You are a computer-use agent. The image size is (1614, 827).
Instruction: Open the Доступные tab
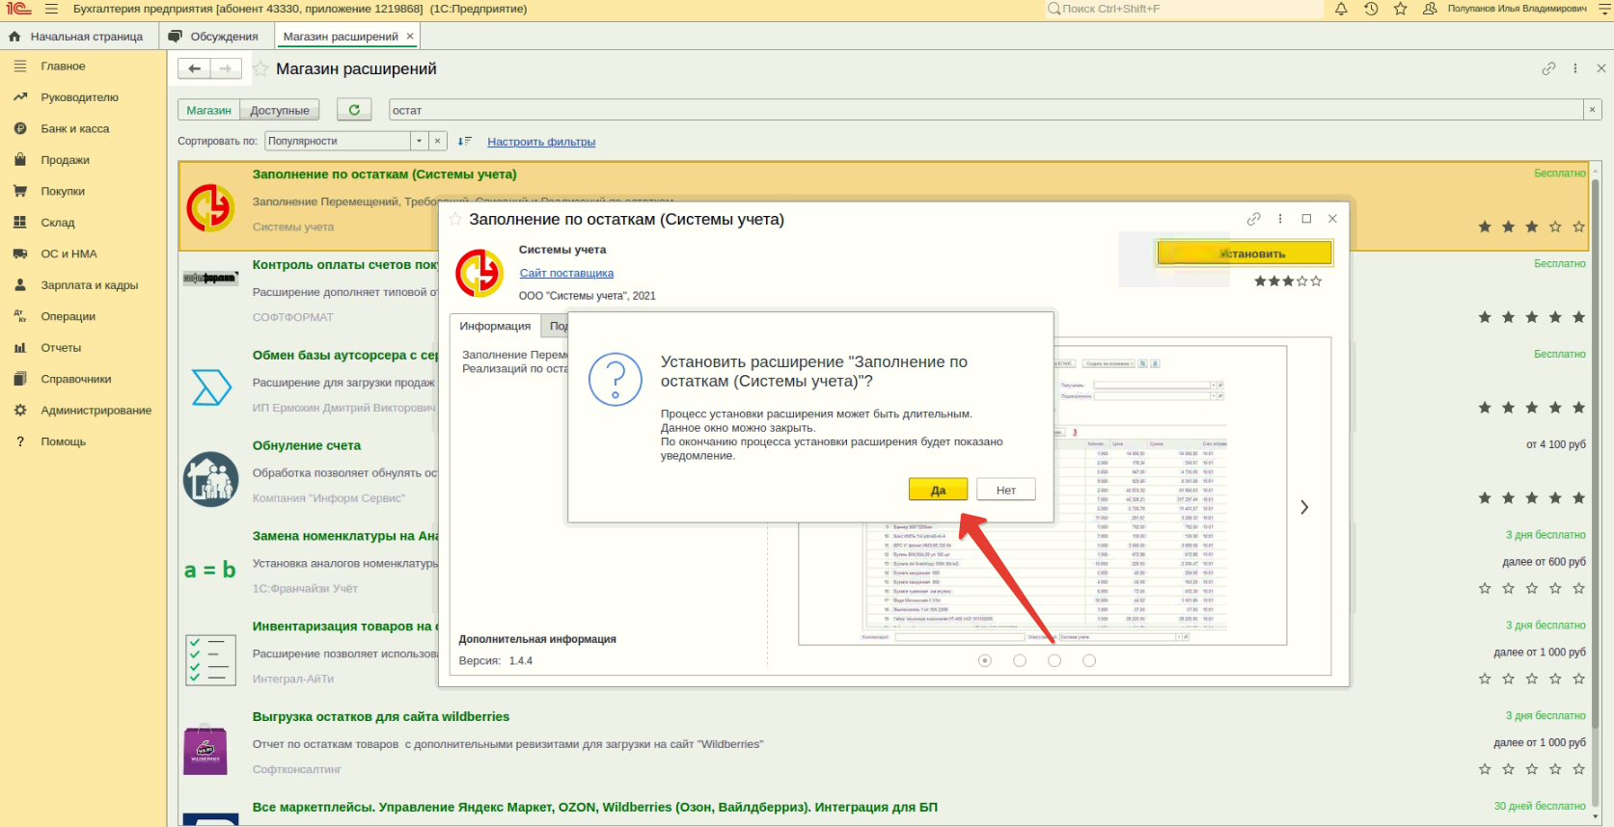pyautogui.click(x=280, y=110)
